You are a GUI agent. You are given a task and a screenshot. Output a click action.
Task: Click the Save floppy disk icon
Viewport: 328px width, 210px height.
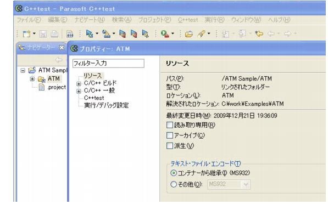[x=43, y=34]
